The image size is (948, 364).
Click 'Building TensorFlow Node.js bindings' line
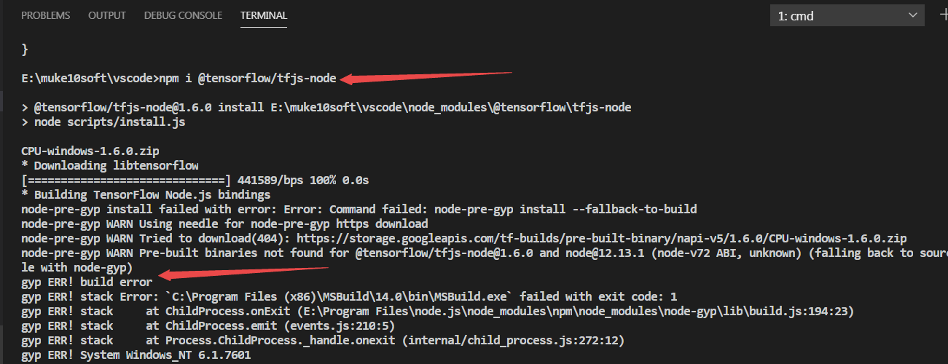[x=146, y=194]
